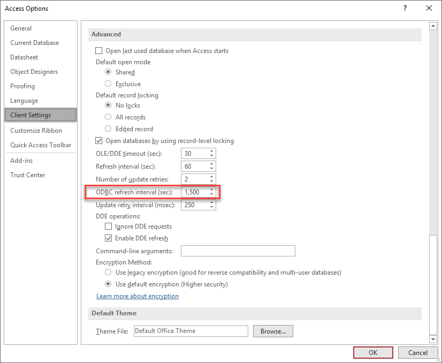Confirm changes with OK button

coord(373,353)
